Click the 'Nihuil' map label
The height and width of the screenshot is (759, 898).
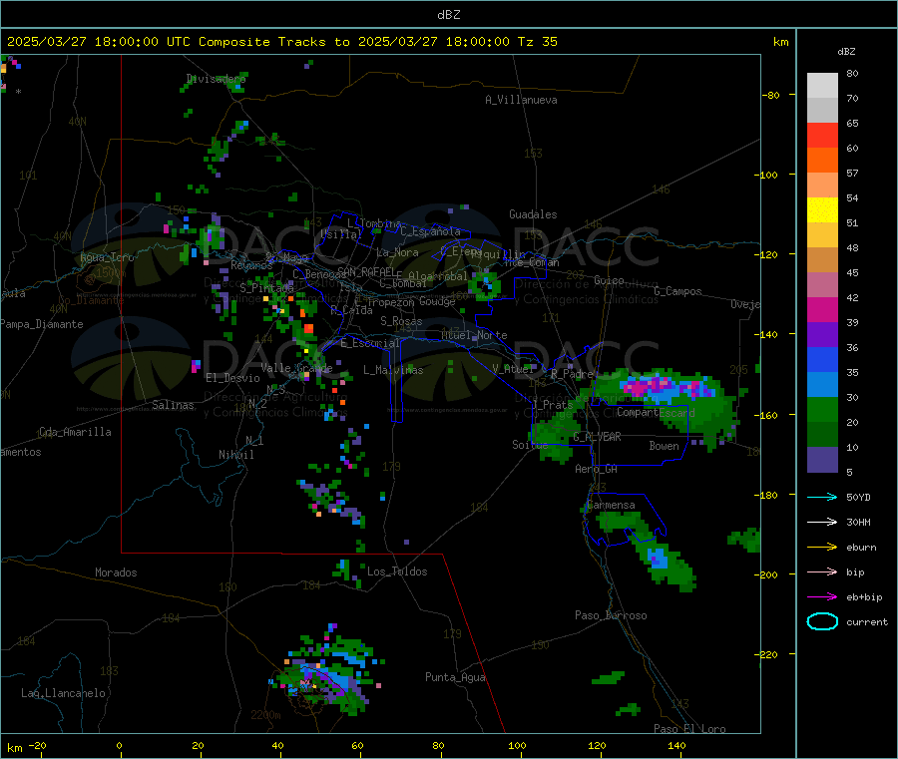[236, 455]
